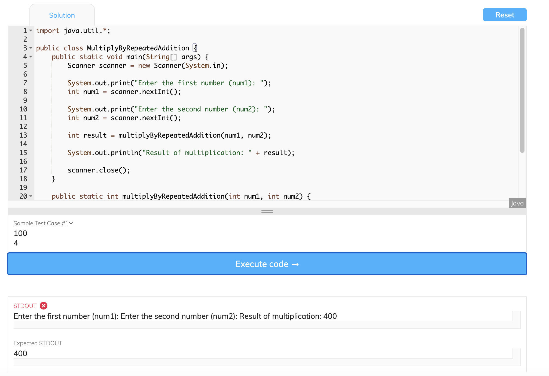Image resolution: width=549 pixels, height=376 pixels.
Task: Collapse class fold arrow at line 3
Action: tap(31, 48)
